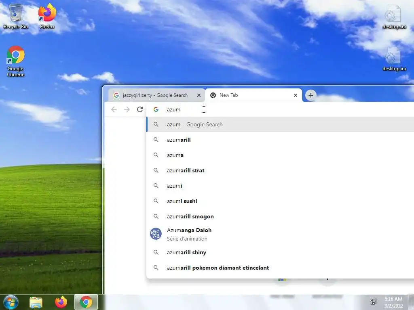Click the address bar containing 'azum'
Screen dimensions: 414x310
click(280, 109)
